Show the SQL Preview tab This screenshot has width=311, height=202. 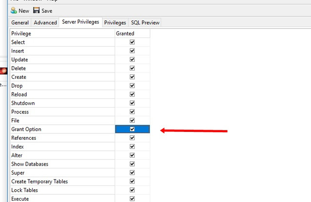(x=145, y=23)
